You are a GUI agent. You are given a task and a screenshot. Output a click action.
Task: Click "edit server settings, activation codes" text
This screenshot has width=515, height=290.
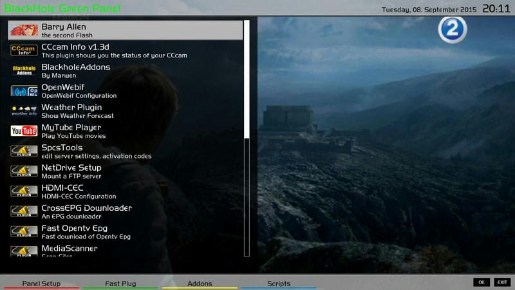point(97,156)
